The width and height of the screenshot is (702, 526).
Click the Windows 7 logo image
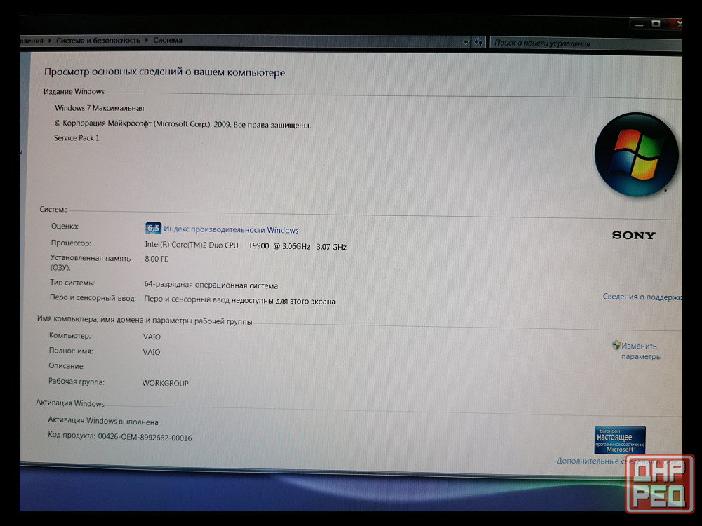pyautogui.click(x=636, y=155)
